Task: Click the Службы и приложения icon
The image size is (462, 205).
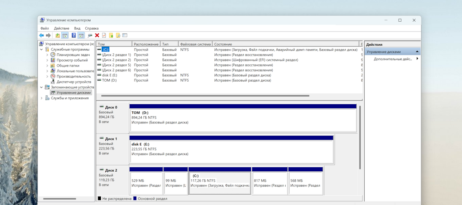Action: pos(47,98)
